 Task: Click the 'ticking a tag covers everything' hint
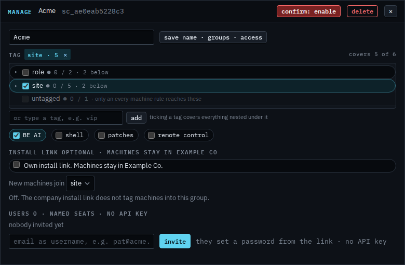pos(208,117)
